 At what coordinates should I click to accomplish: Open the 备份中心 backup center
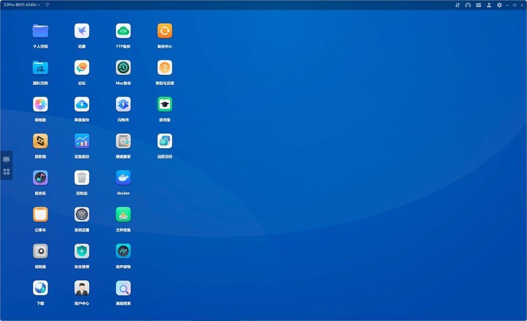pyautogui.click(x=165, y=31)
